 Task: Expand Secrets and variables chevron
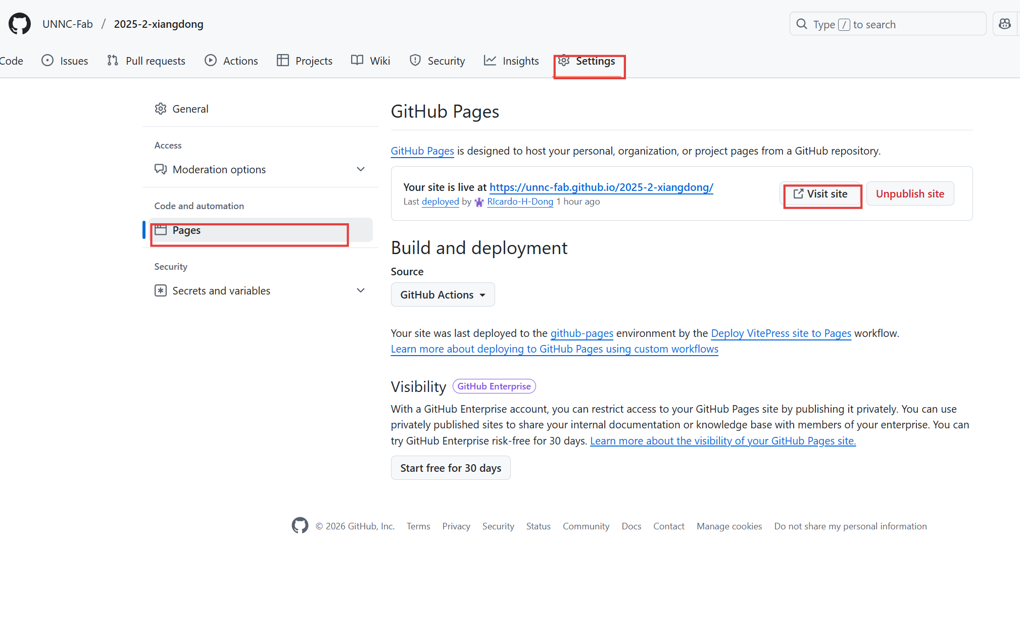361,290
